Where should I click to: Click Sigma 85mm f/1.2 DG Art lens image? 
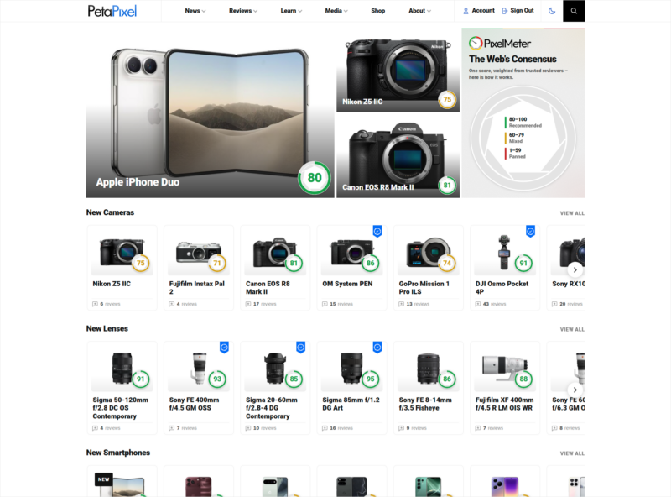pyautogui.click(x=351, y=368)
